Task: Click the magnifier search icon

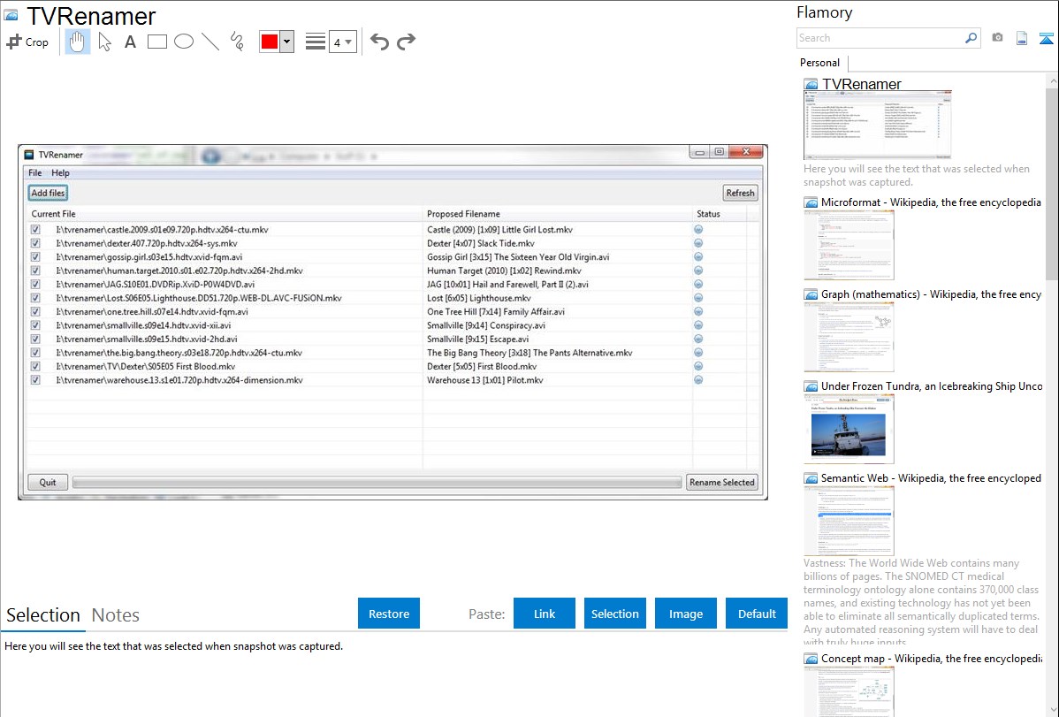Action: tap(971, 38)
